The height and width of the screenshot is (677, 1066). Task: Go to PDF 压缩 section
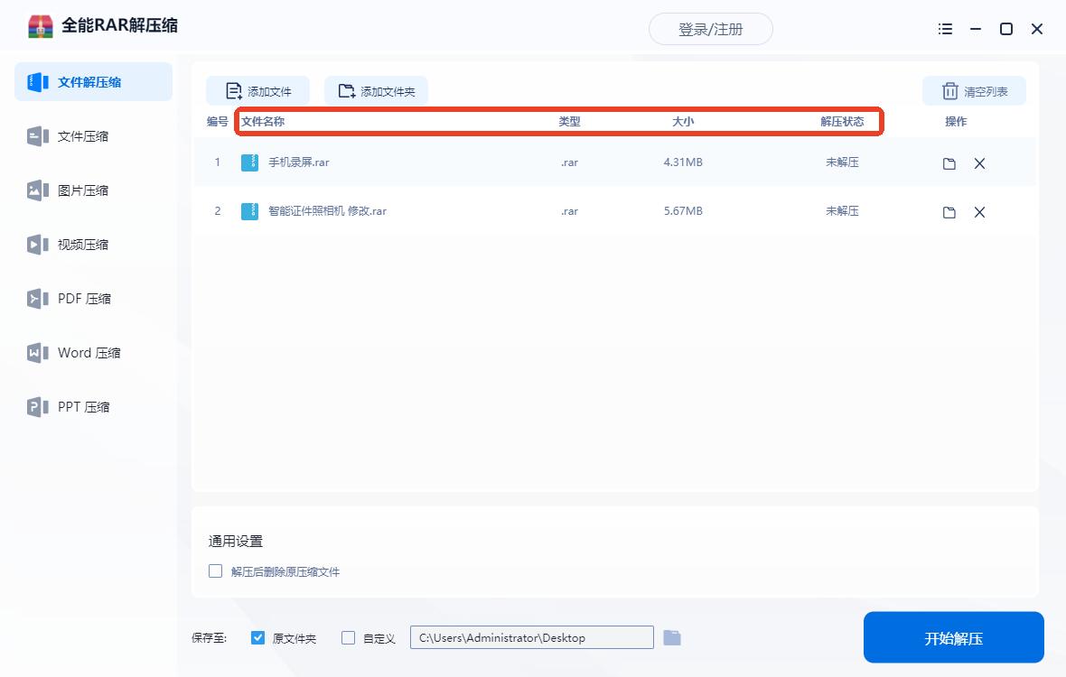(x=83, y=299)
